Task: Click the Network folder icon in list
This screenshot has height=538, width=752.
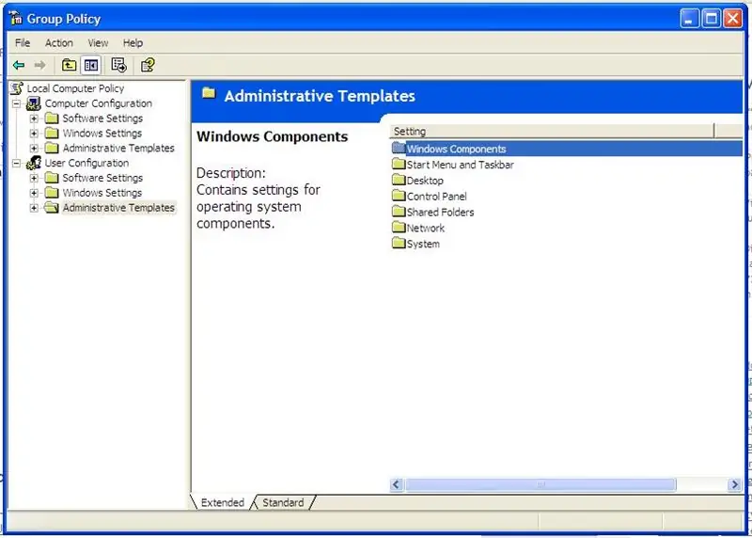Action: click(x=399, y=227)
